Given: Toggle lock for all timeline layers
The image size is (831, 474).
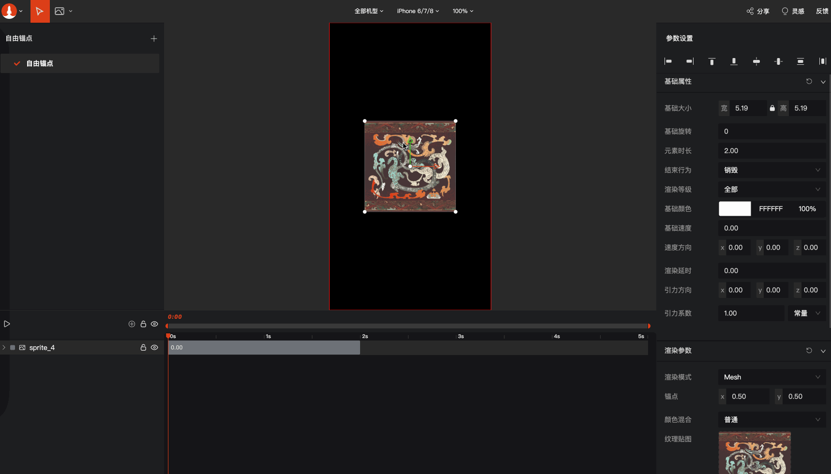Looking at the screenshot, I should click(x=143, y=324).
